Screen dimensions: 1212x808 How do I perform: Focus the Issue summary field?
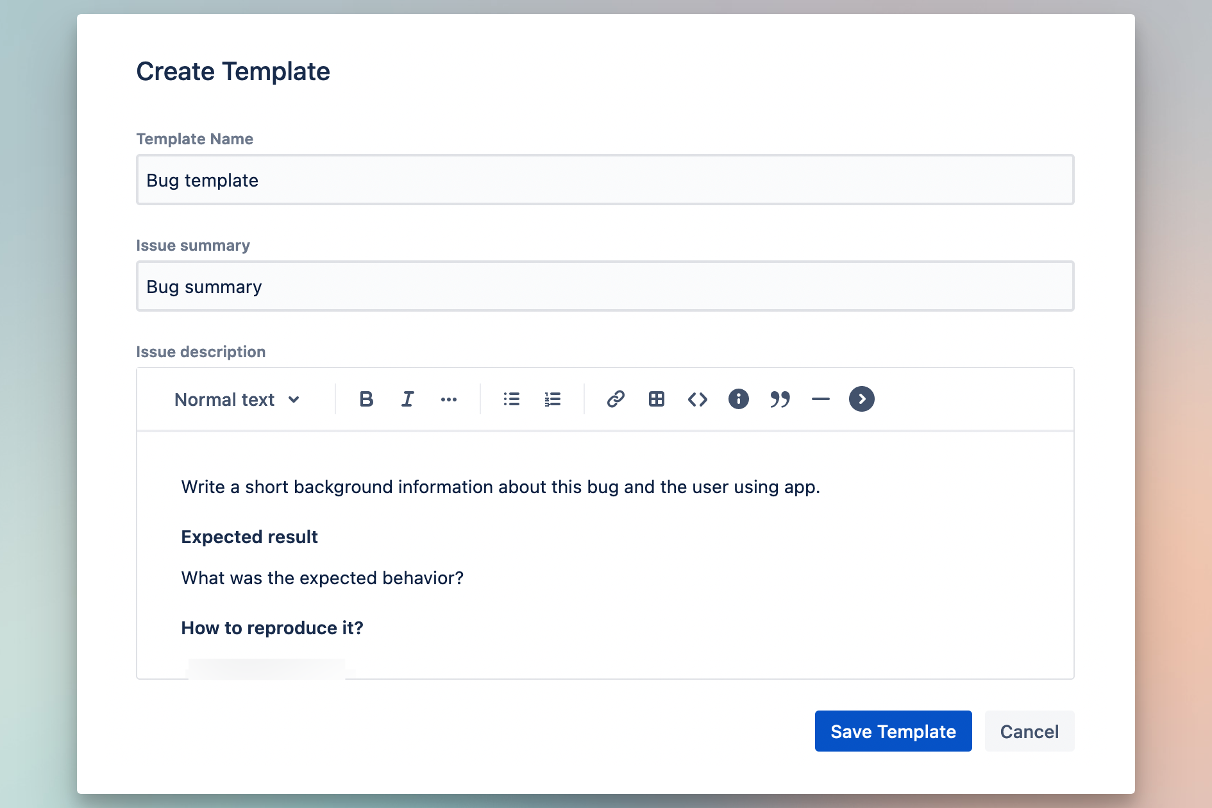click(x=604, y=286)
